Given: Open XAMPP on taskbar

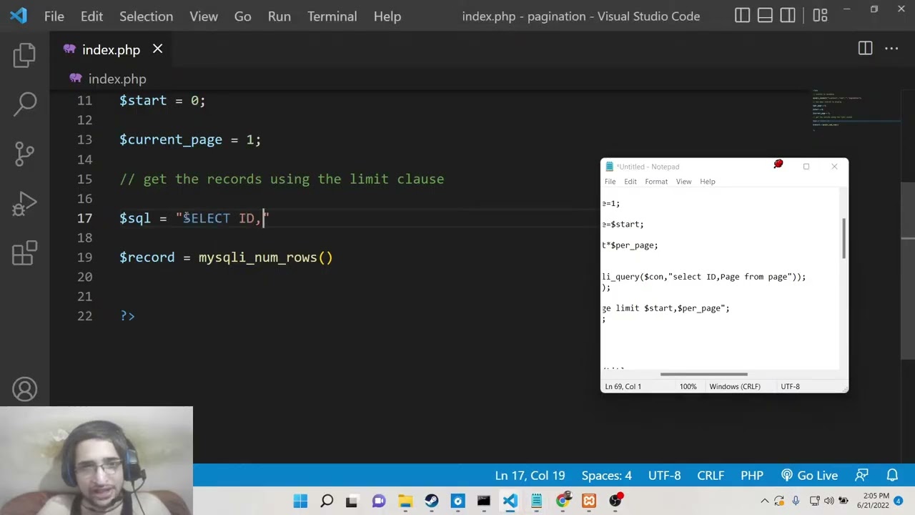Looking at the screenshot, I should [x=589, y=501].
